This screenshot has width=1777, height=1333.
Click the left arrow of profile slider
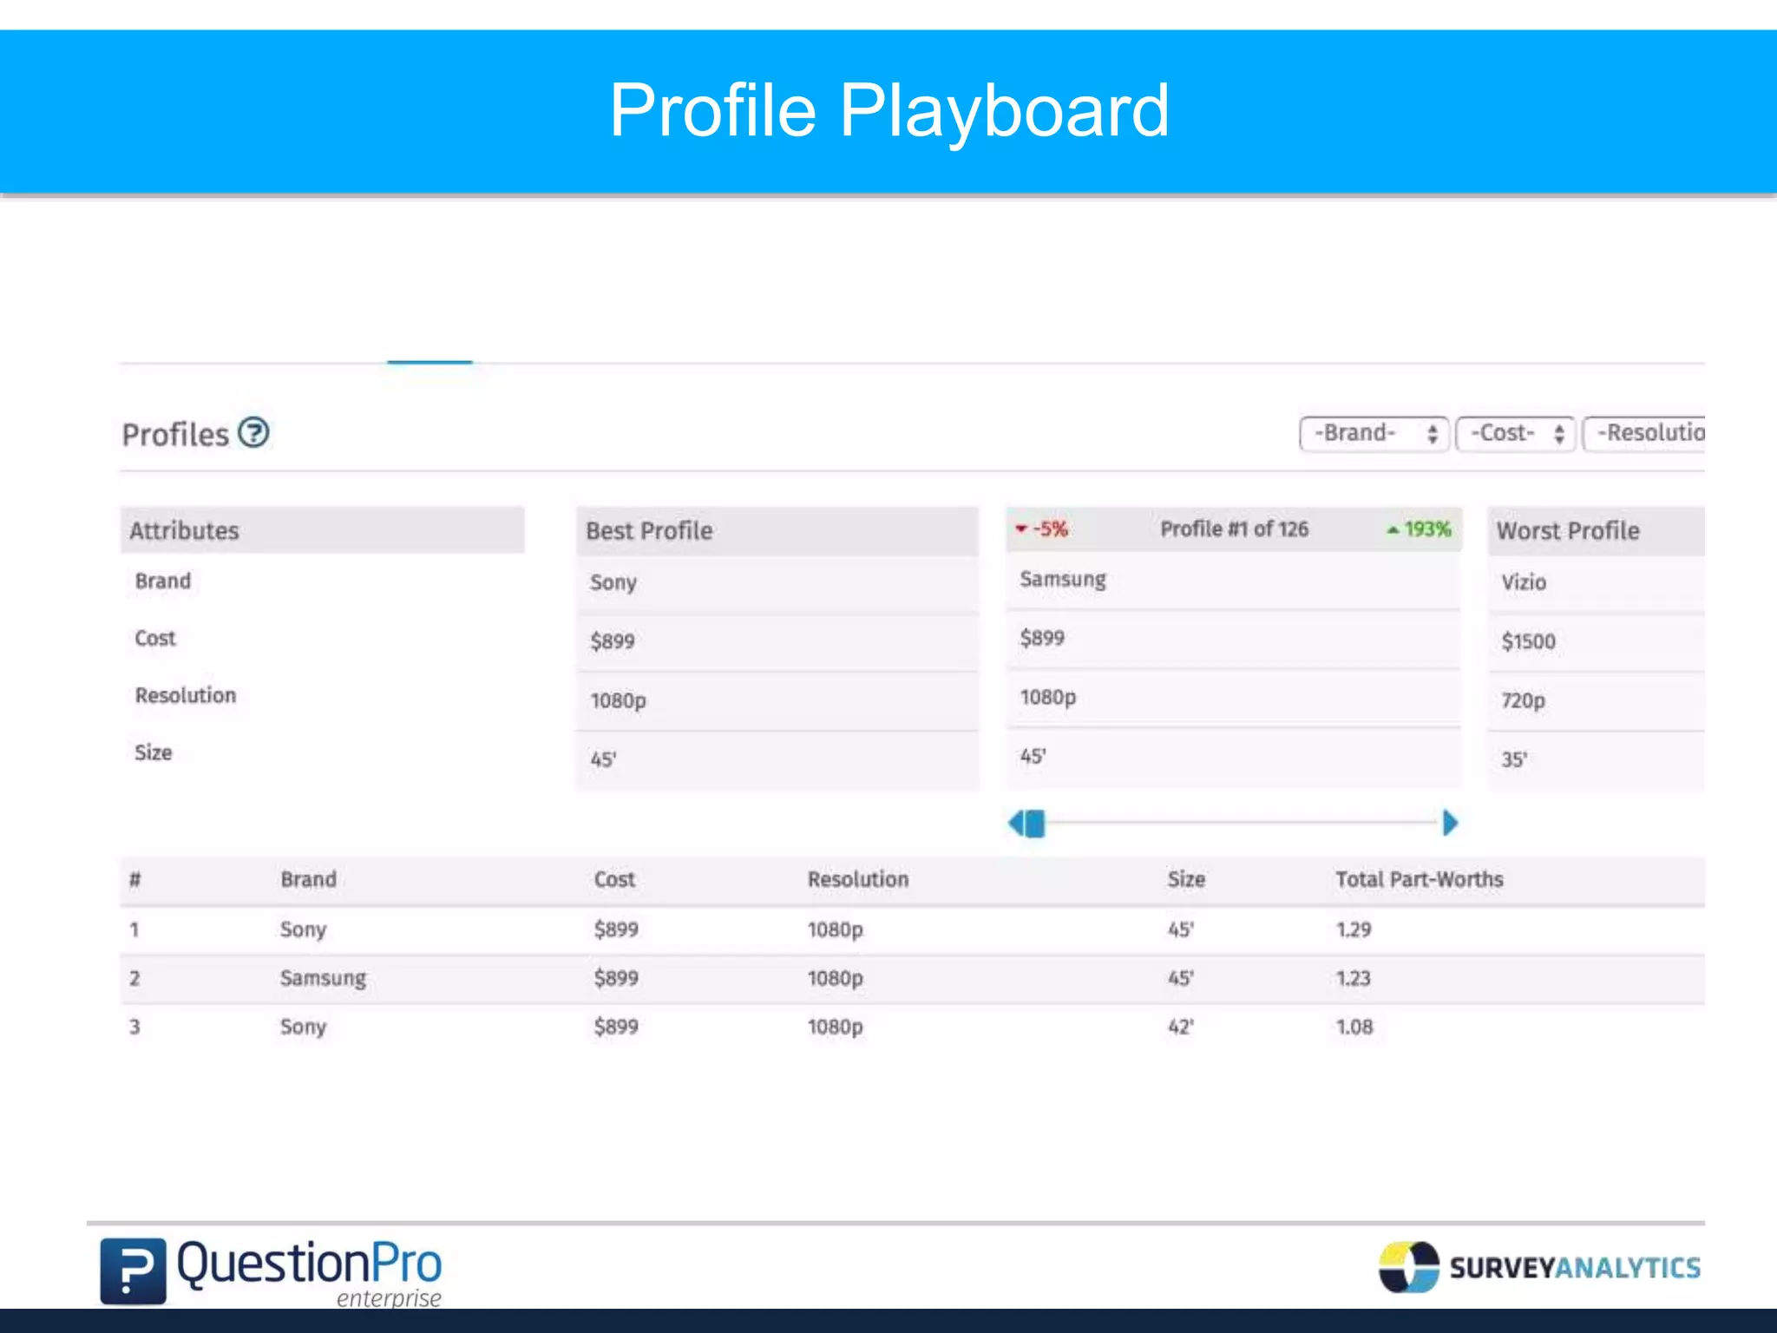tap(1016, 823)
